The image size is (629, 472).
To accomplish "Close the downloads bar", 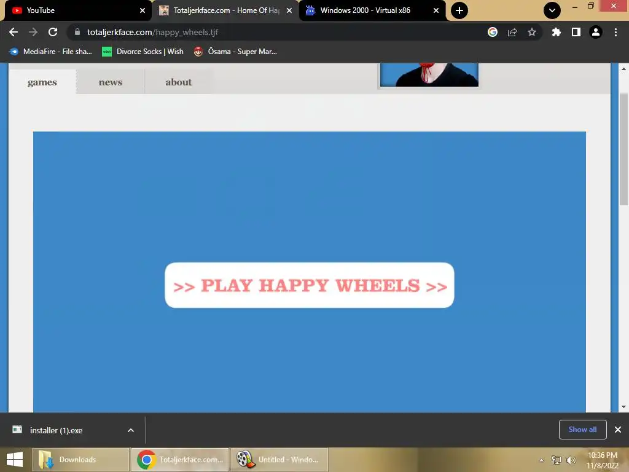I will (x=618, y=430).
